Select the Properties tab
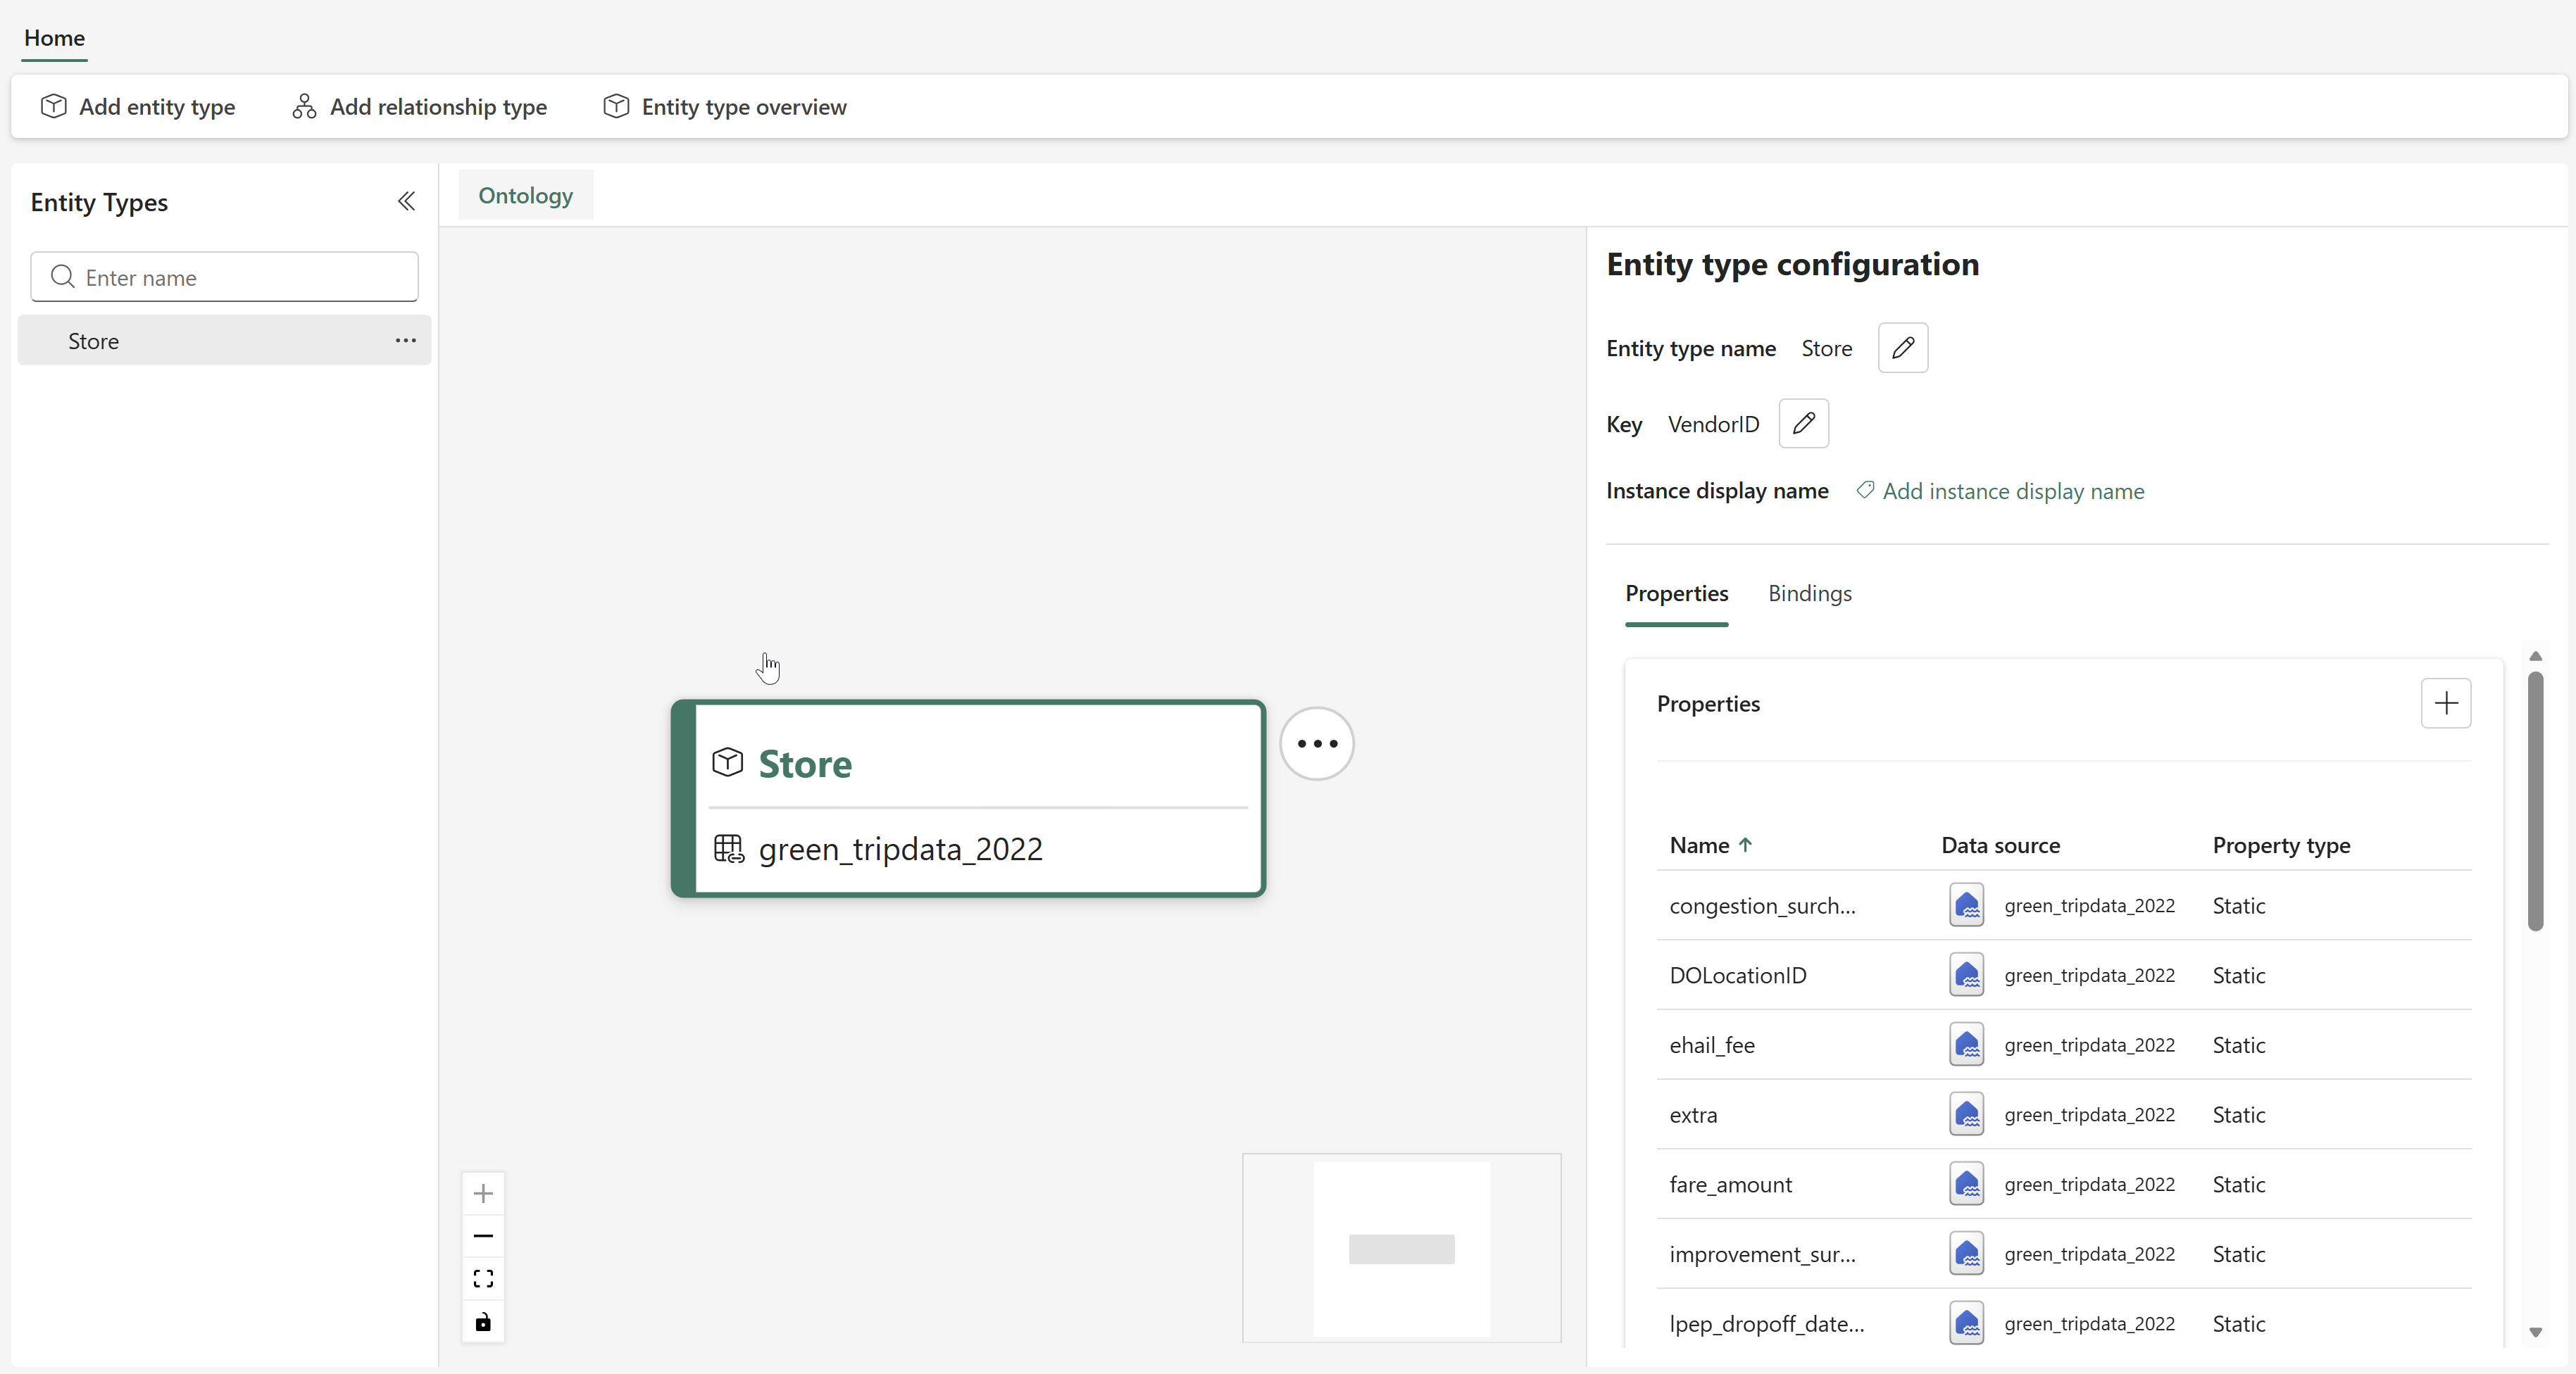This screenshot has width=2576, height=1374. [x=1676, y=593]
